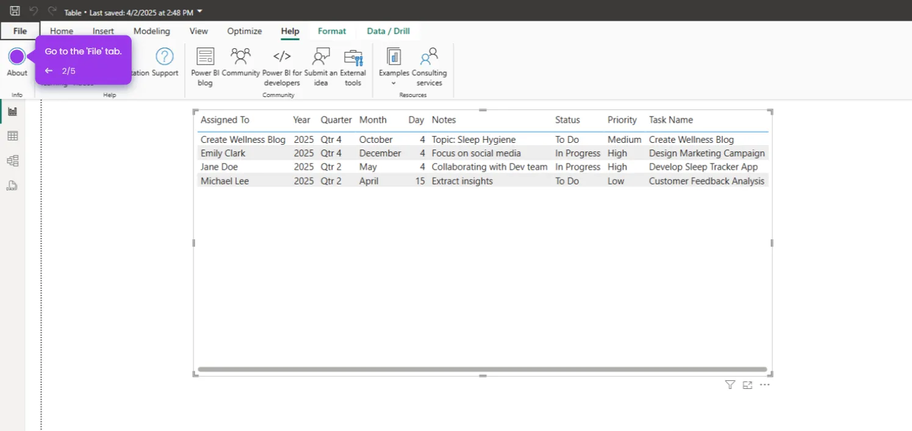
Task: Switch to Model view in sidebar
Action: [x=12, y=161]
